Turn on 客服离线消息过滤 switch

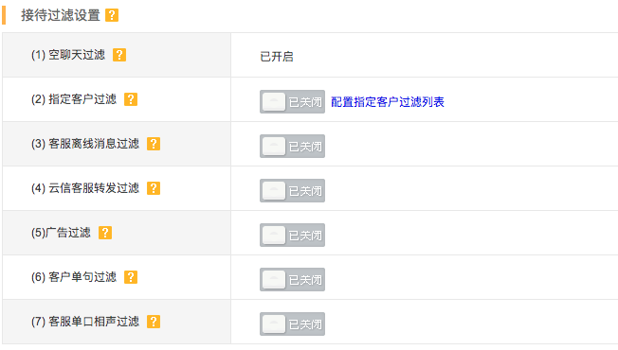click(293, 147)
